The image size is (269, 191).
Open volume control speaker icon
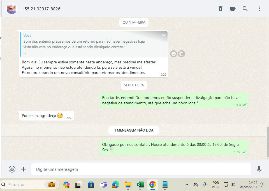click(x=233, y=185)
